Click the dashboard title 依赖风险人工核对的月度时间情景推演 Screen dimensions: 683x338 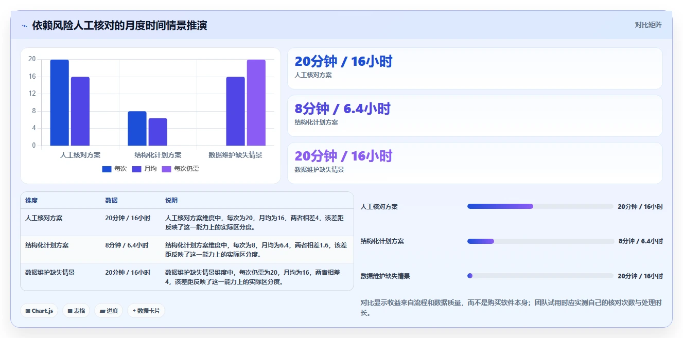119,25
